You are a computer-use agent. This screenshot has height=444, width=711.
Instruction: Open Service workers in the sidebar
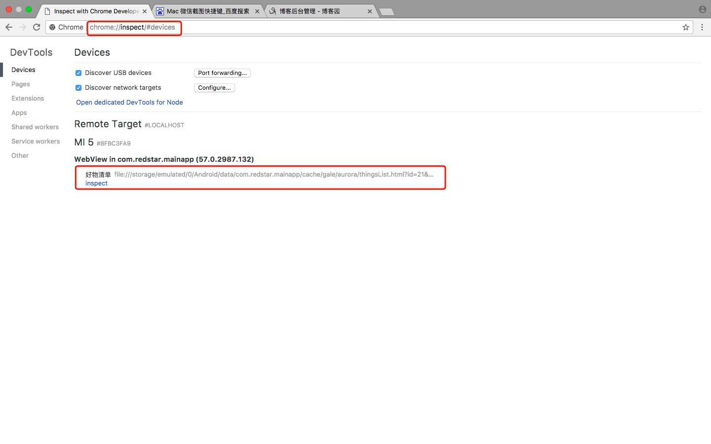[x=36, y=141]
